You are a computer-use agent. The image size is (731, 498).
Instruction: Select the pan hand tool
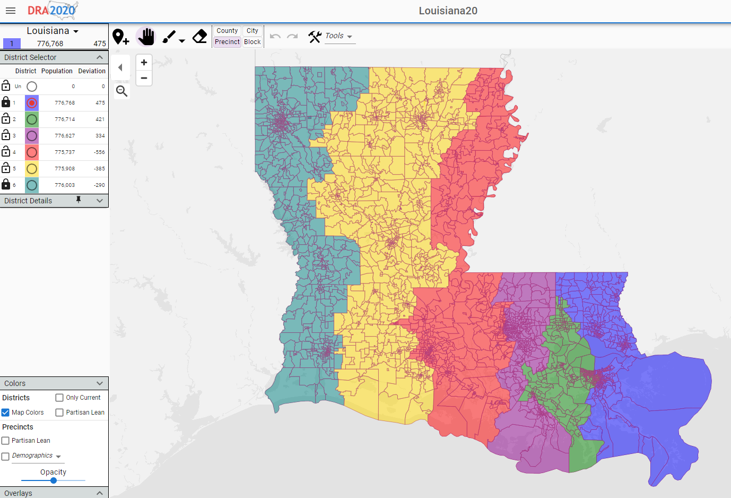click(146, 37)
